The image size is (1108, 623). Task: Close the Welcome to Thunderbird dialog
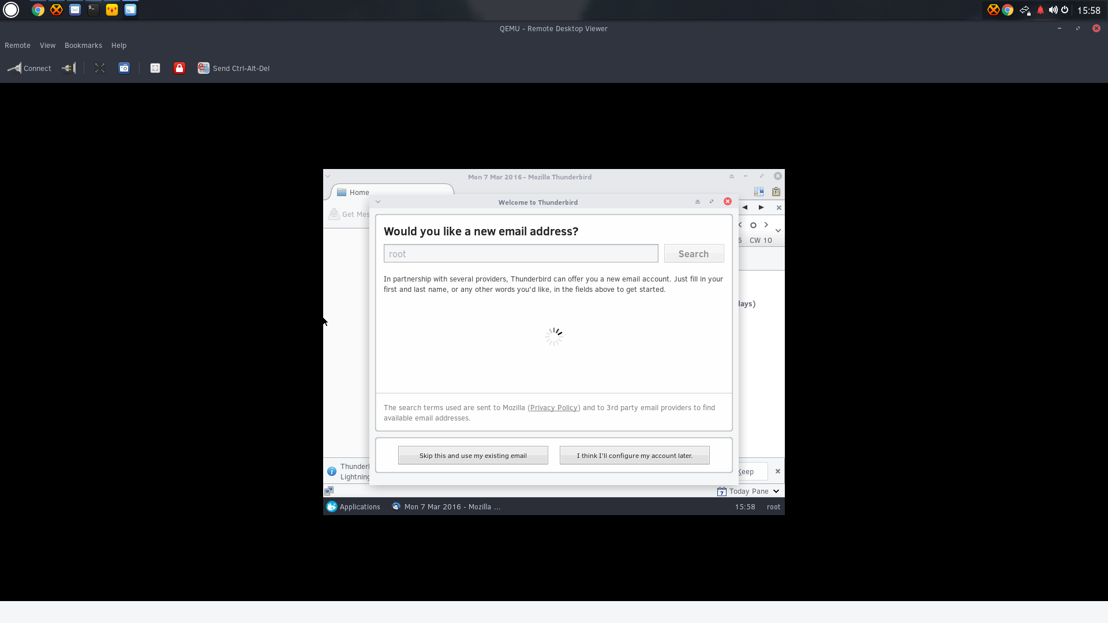point(728,201)
